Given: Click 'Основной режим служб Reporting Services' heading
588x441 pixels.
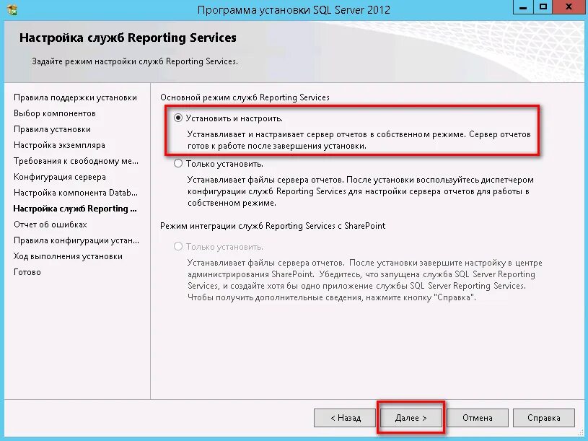Looking at the screenshot, I should 245,97.
